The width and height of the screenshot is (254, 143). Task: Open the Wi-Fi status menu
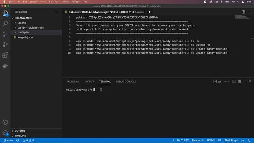(x=233, y=2)
